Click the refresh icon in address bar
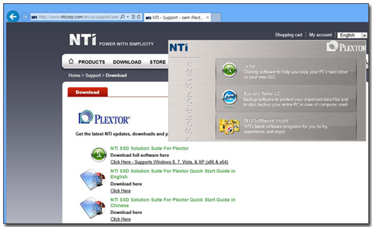Viewport: 372px width, 227px height. pyautogui.click(x=139, y=17)
